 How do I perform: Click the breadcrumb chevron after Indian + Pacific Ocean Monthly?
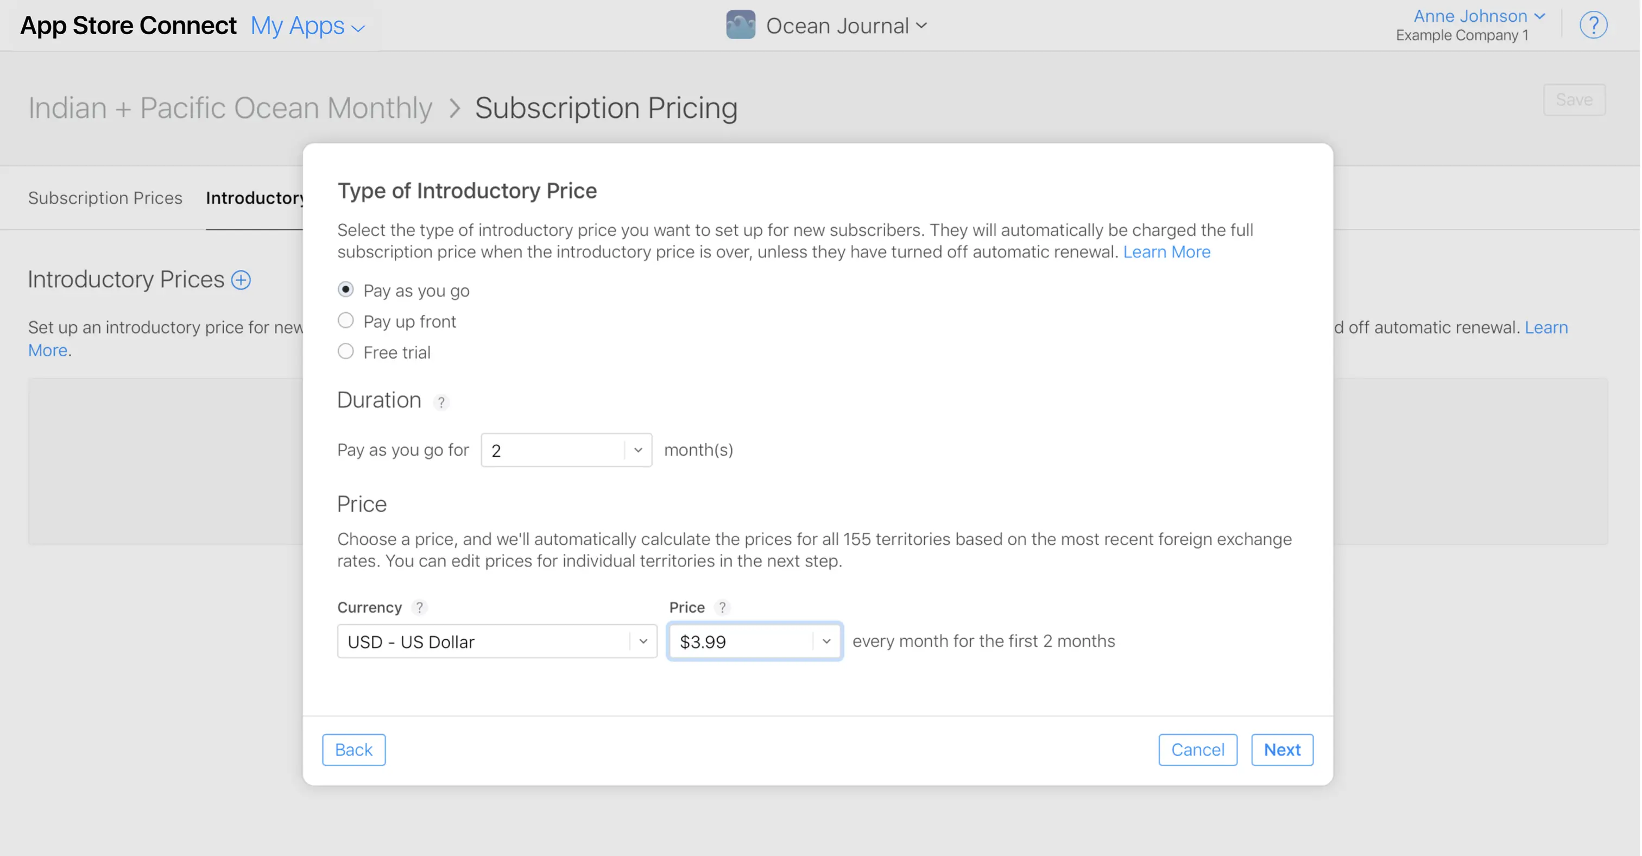tap(454, 108)
